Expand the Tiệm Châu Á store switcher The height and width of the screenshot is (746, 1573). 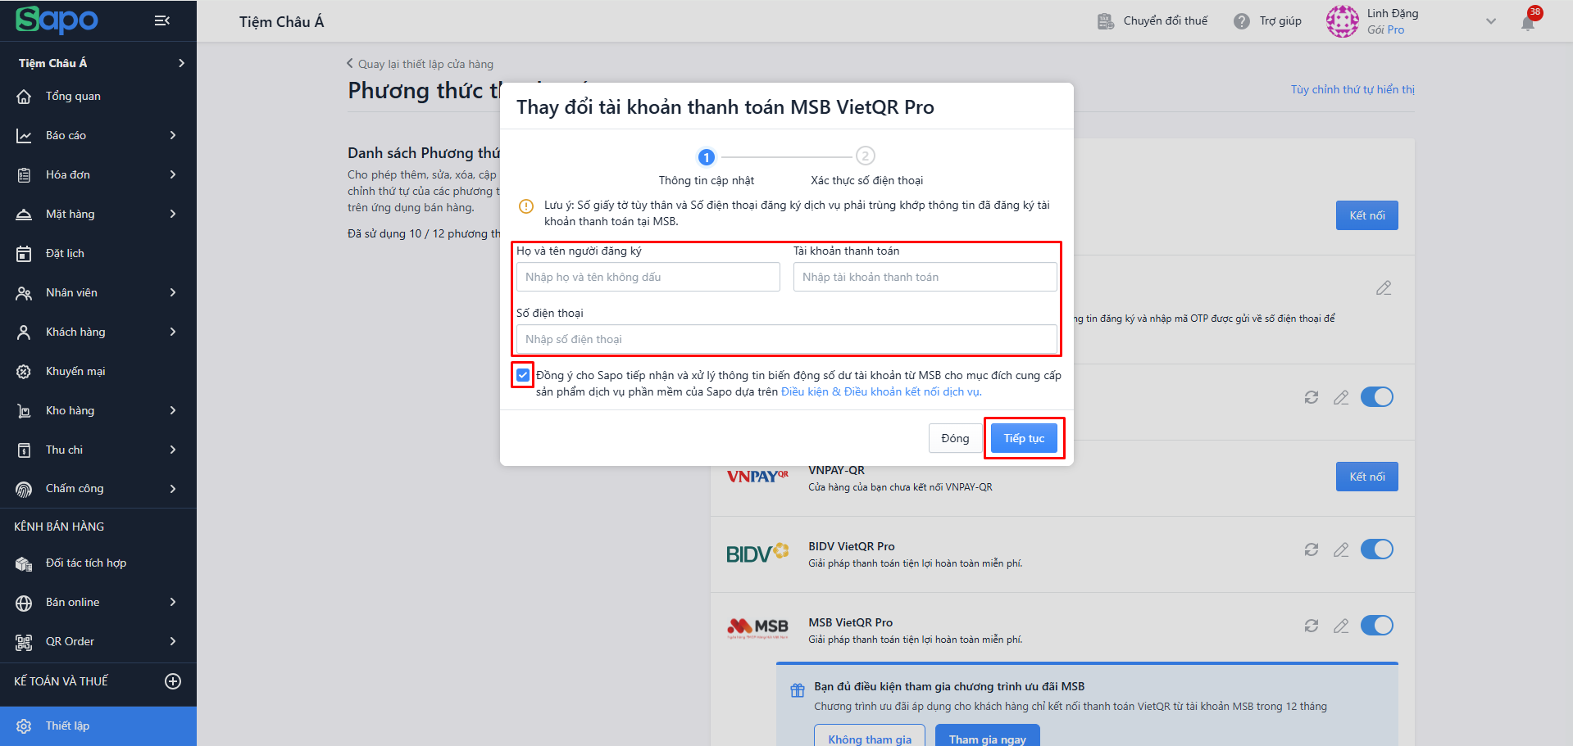[181, 63]
